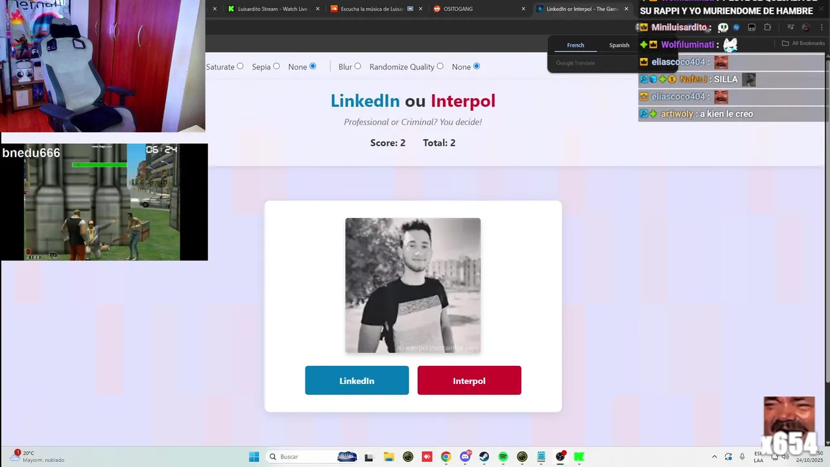Open the cruise ship search highlight icon

click(x=347, y=457)
